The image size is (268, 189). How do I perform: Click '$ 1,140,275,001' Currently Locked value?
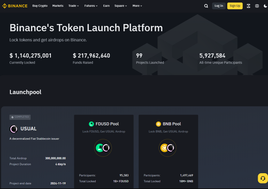(30, 55)
